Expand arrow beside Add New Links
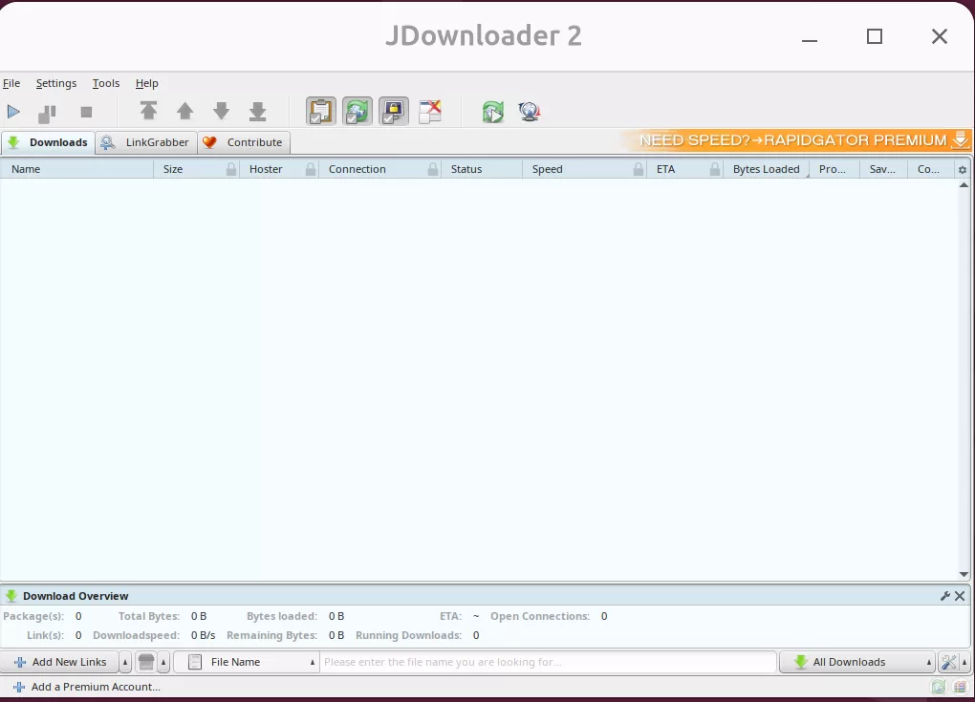Screen dimensions: 975x702 click(x=125, y=662)
